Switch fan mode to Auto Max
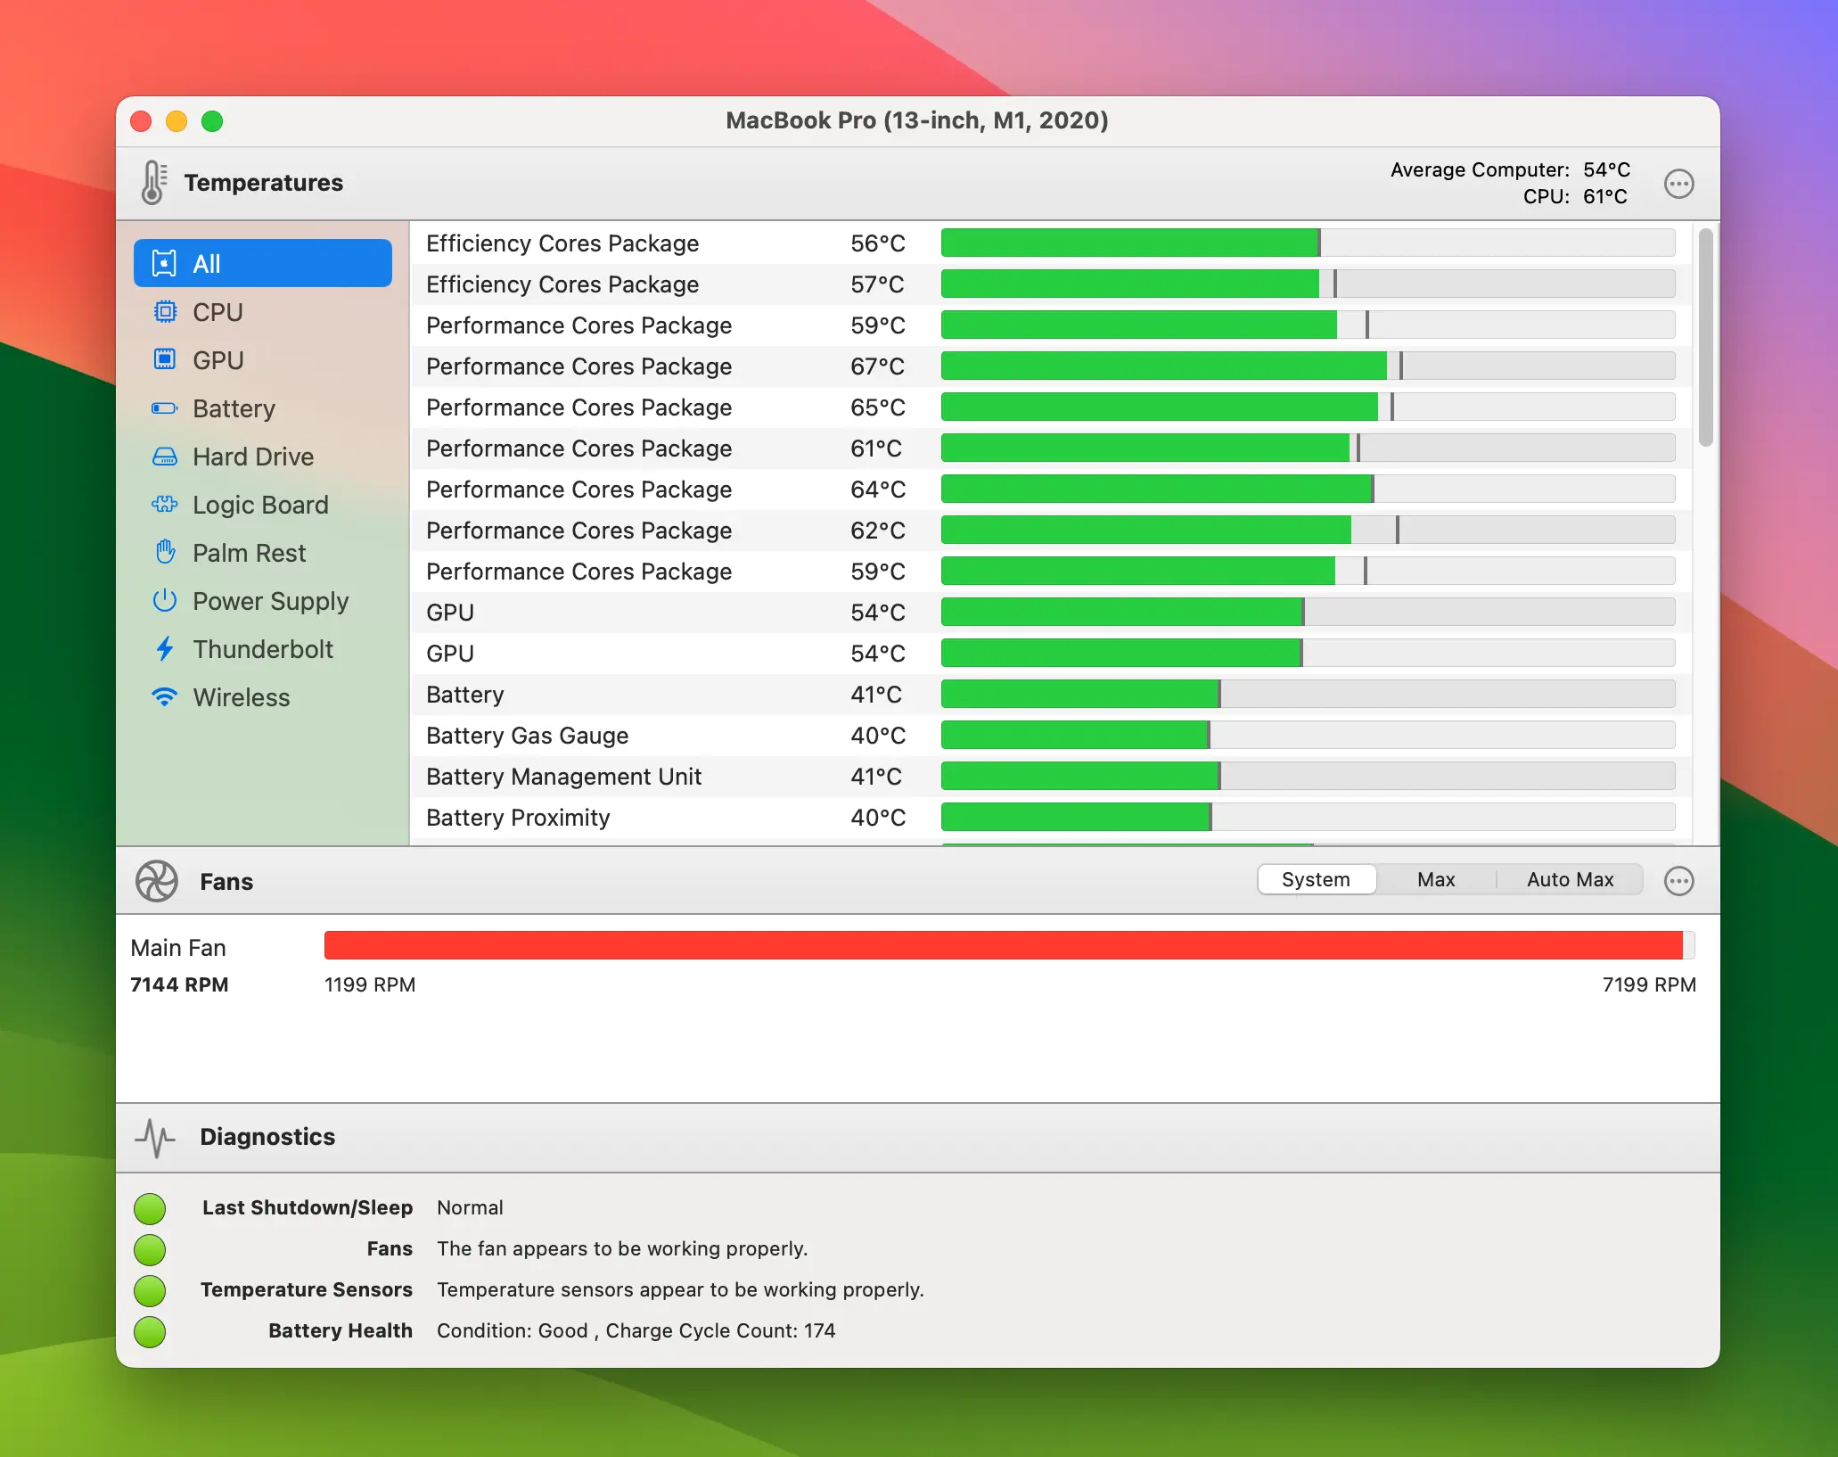Screen dimensions: 1838x1457 [1570, 880]
